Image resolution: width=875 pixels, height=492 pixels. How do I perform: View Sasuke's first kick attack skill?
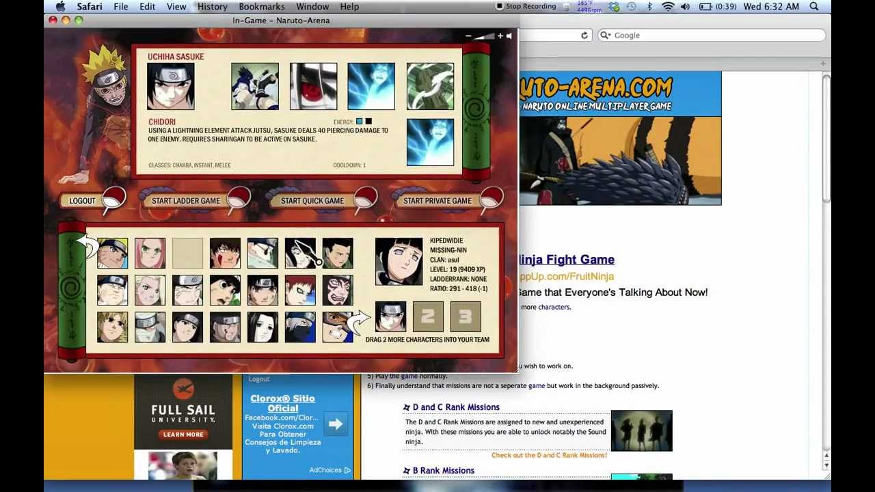point(255,87)
